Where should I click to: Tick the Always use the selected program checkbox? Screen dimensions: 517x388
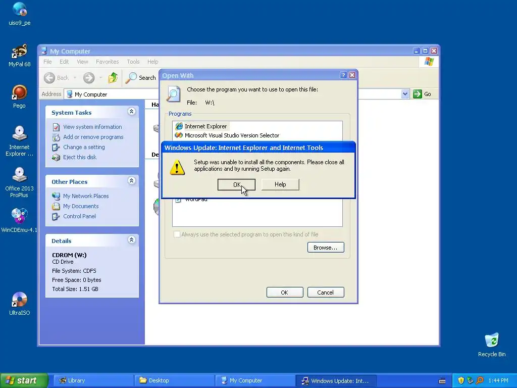(x=177, y=234)
